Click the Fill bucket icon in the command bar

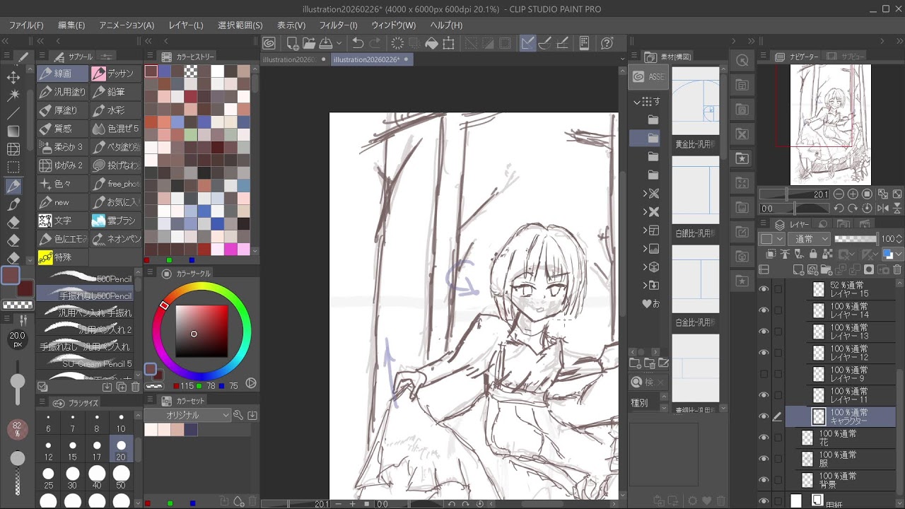431,43
